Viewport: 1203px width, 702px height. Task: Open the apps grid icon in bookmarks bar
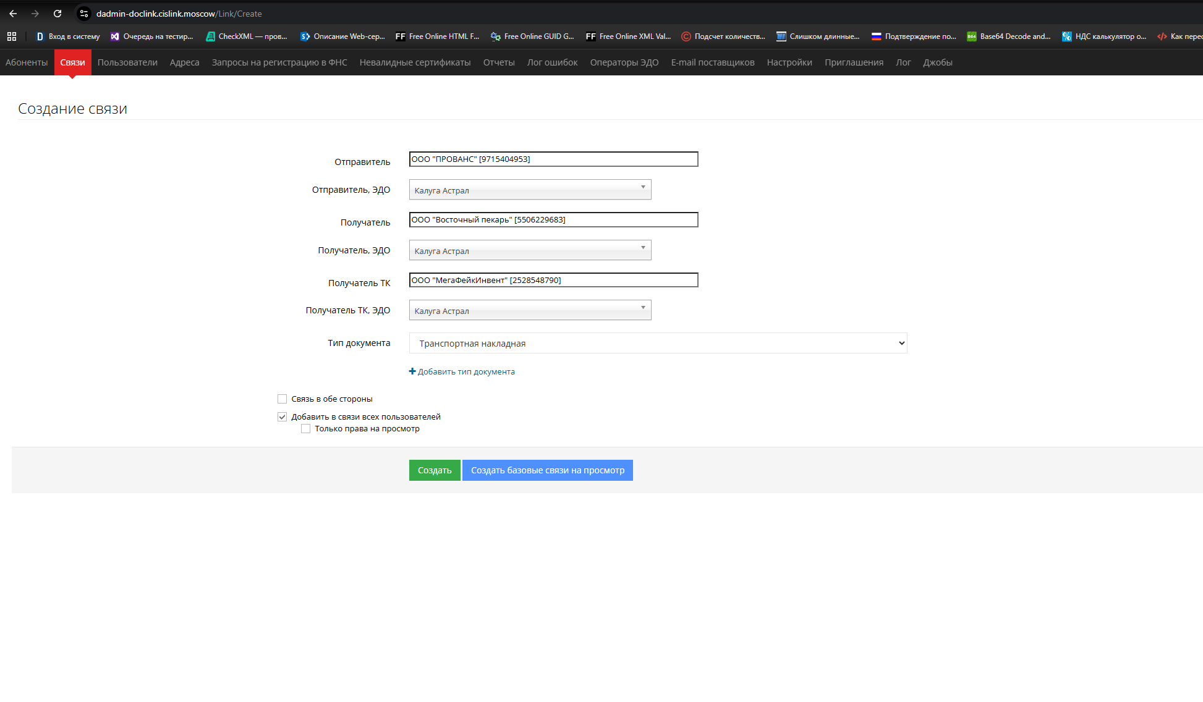[12, 36]
